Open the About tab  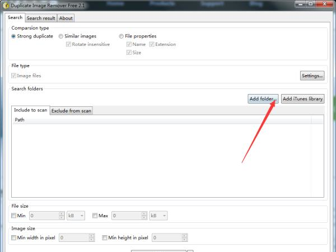point(66,18)
